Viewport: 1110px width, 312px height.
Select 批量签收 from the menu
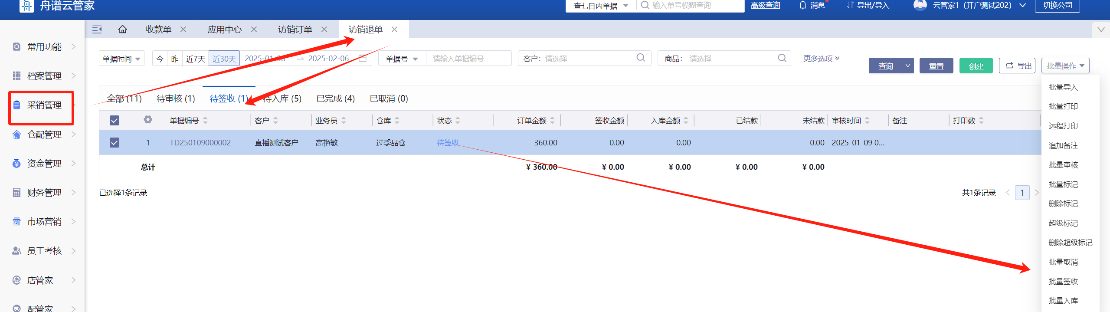tap(1063, 282)
